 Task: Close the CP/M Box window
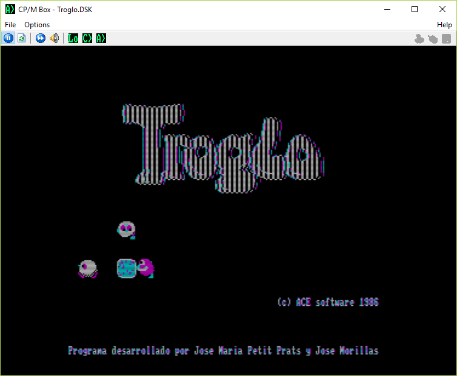click(x=442, y=9)
